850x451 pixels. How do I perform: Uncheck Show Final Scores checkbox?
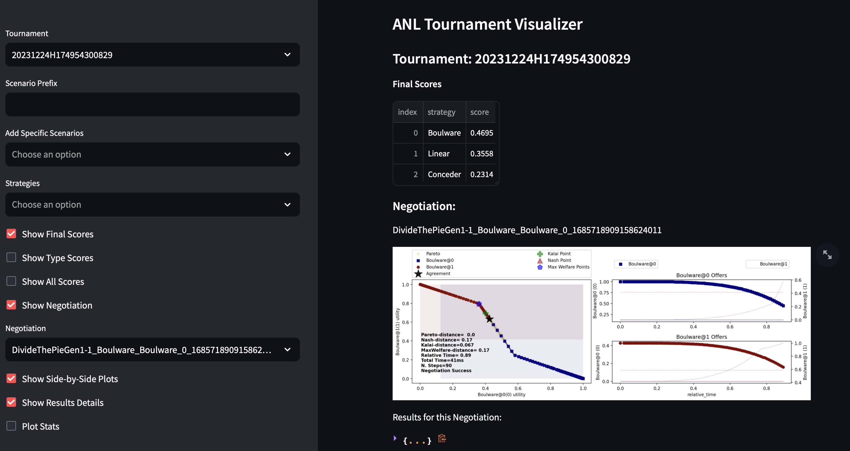(11, 234)
